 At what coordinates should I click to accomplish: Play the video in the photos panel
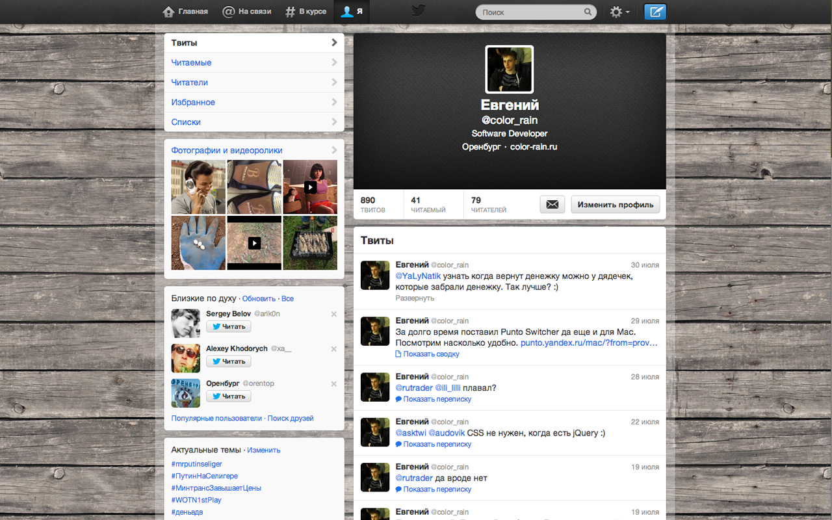(310, 187)
